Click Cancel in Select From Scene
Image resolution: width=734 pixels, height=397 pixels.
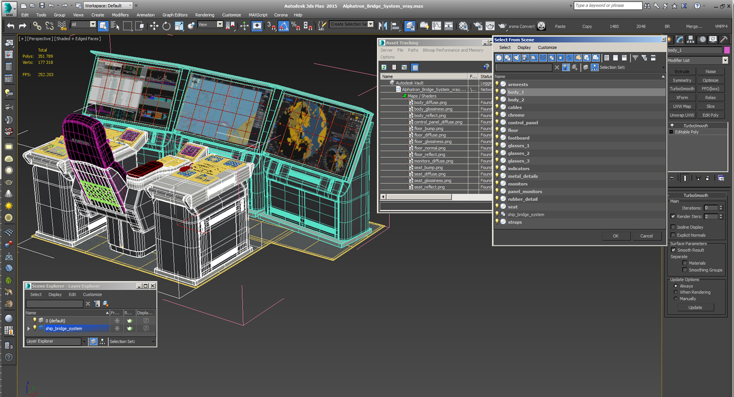(647, 236)
